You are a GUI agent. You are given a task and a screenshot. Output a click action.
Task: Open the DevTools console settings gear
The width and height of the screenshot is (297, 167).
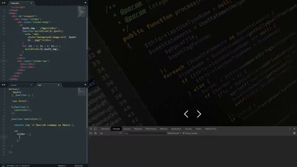pos(294,133)
